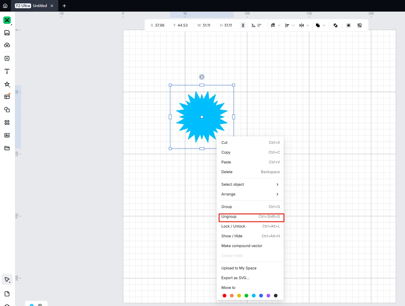
Task: Click the page icon in sidebar
Action: (7, 294)
